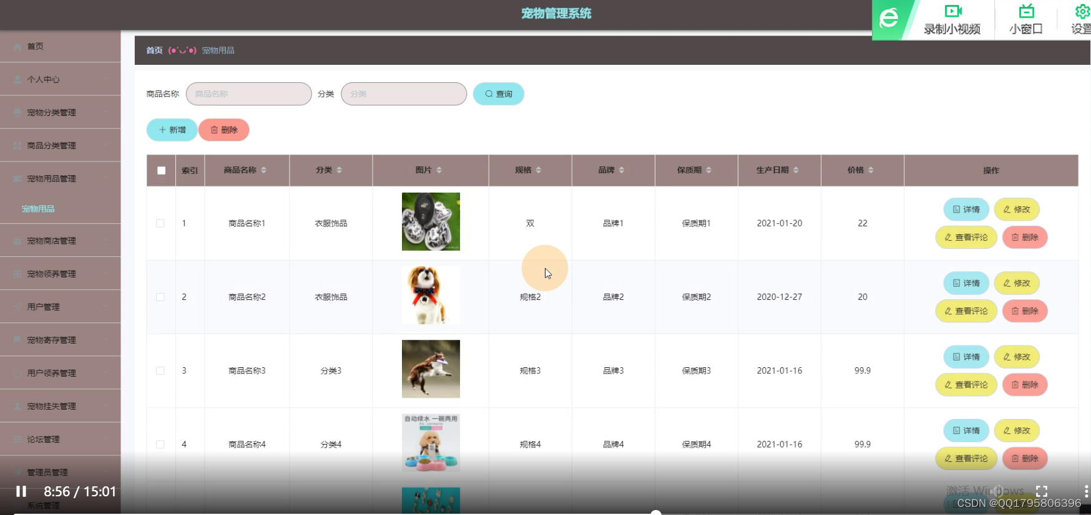This screenshot has width=1091, height=515.
Task: Click the 用户管理 sidebar icon
Action: tap(17, 307)
